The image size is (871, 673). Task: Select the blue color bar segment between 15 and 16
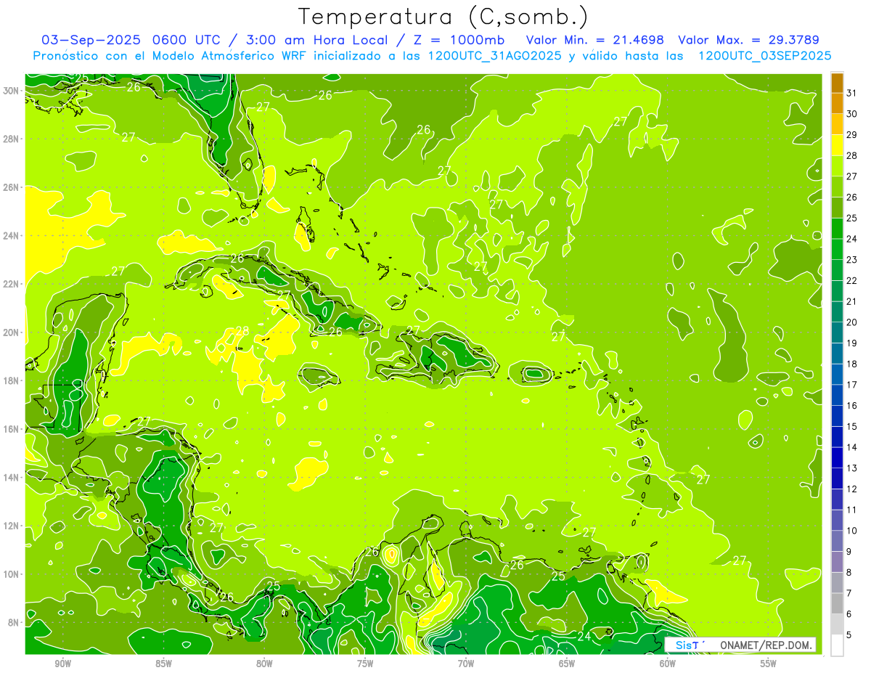pos(837,416)
